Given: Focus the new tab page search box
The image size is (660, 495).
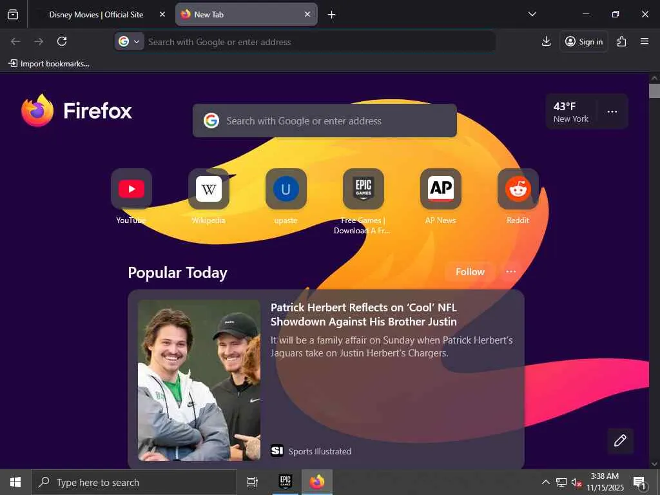Looking at the screenshot, I should pos(325,121).
